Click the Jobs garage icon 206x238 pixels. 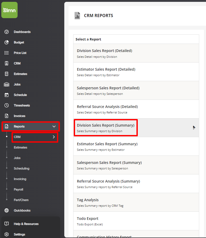pyautogui.click(x=7, y=84)
